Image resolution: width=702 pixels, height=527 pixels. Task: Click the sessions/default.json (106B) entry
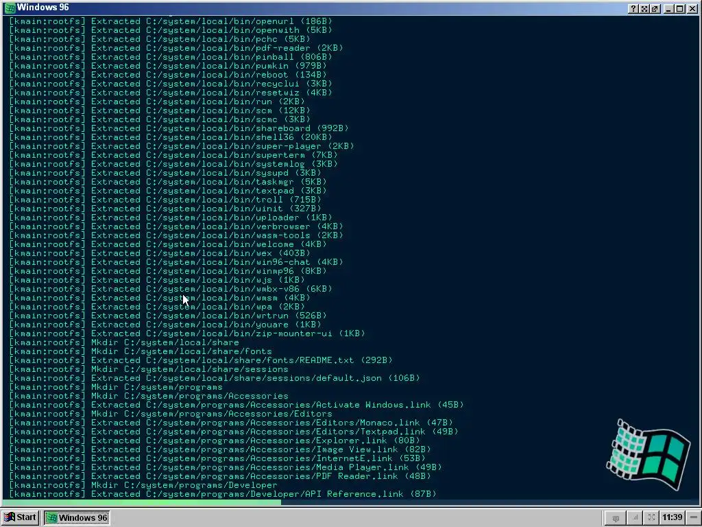[x=215, y=378]
